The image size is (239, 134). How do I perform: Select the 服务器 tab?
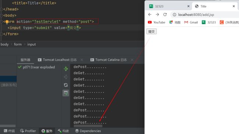[25, 60]
